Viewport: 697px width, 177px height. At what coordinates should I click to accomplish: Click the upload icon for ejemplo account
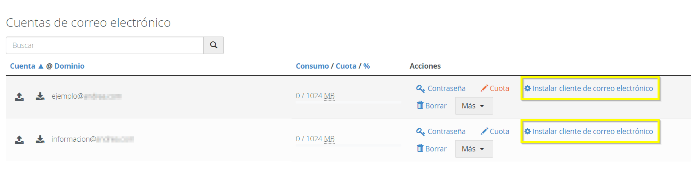19,97
